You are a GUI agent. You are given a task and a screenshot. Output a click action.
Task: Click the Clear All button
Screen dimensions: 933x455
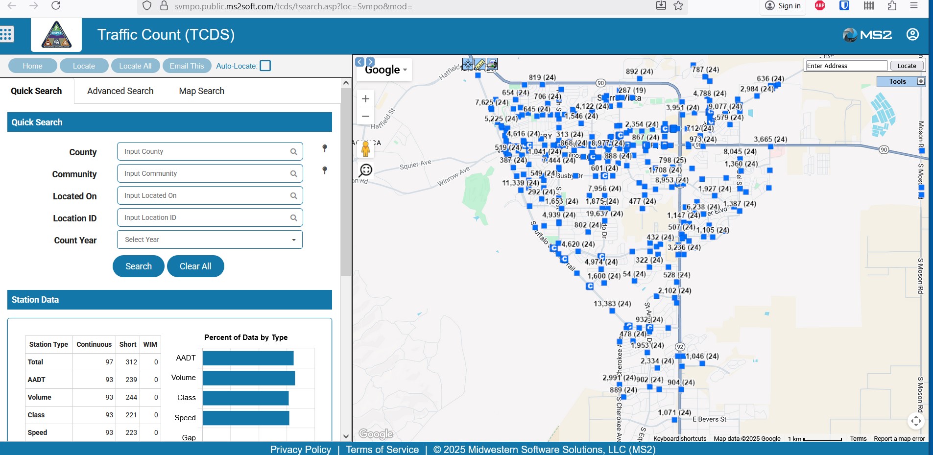click(x=195, y=266)
